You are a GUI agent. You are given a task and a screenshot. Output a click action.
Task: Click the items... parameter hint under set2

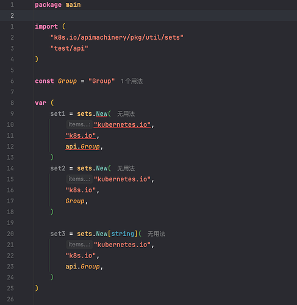click(x=79, y=179)
